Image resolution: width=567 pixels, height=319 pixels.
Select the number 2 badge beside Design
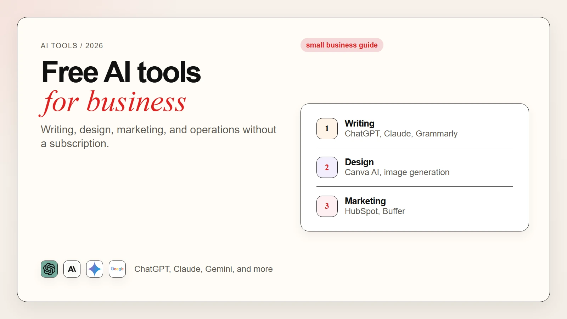tap(327, 167)
